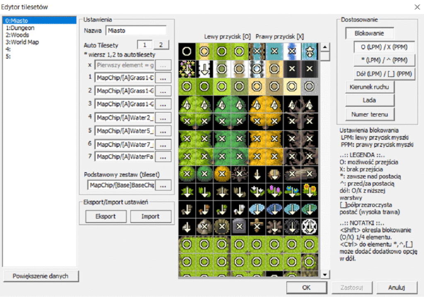The width and height of the screenshot is (424, 297).
Task: Click the Kierunek ruchu button
Action: (370, 87)
